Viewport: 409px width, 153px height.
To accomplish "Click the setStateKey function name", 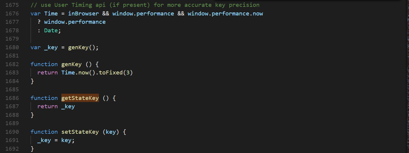I will pyautogui.click(x=80, y=132).
